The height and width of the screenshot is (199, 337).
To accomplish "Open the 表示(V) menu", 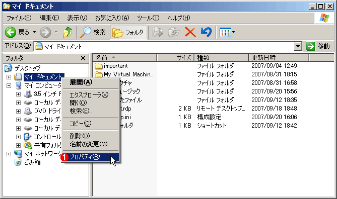I will point(77,18).
